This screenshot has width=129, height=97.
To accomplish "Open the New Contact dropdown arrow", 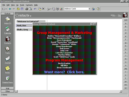I will [x=6, y=9].
